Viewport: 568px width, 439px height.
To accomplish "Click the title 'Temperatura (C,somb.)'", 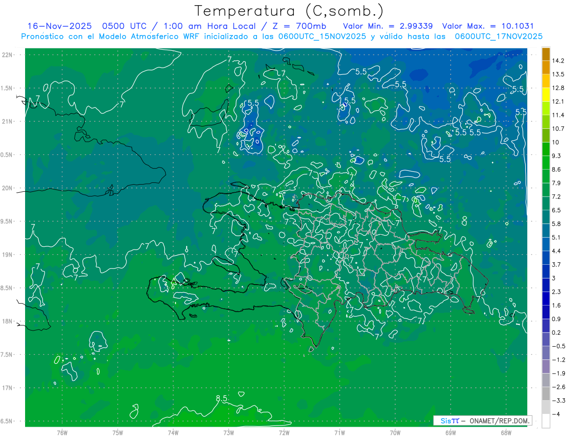I will [289, 10].
